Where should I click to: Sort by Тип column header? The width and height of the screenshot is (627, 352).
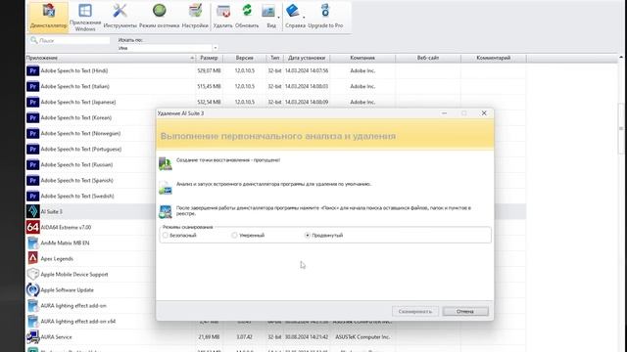[x=274, y=58]
